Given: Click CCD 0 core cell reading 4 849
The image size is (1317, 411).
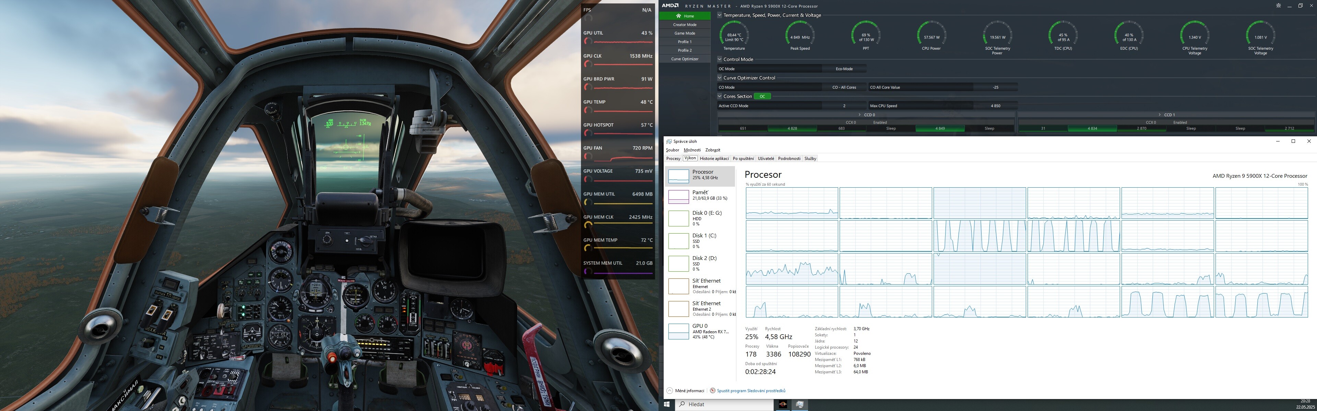Looking at the screenshot, I should 940,129.
